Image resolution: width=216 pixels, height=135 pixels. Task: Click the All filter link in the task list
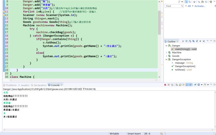(x=189, y=6)
